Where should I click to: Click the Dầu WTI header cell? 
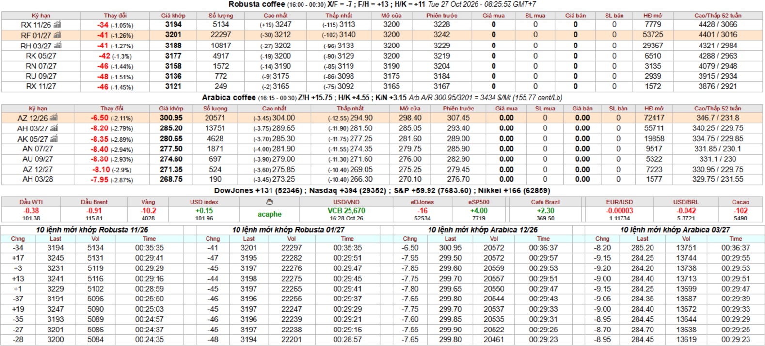point(32,202)
